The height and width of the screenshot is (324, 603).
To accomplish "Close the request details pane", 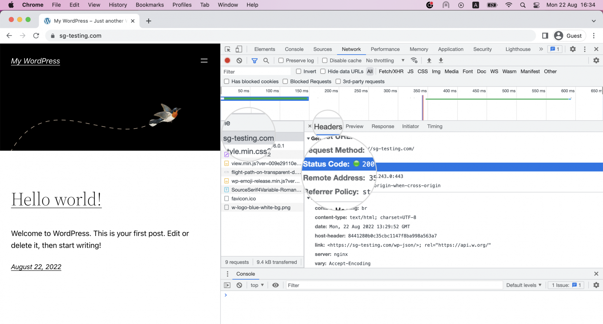I will (310, 126).
